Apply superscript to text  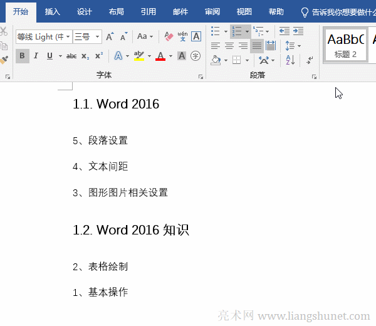click(98, 56)
